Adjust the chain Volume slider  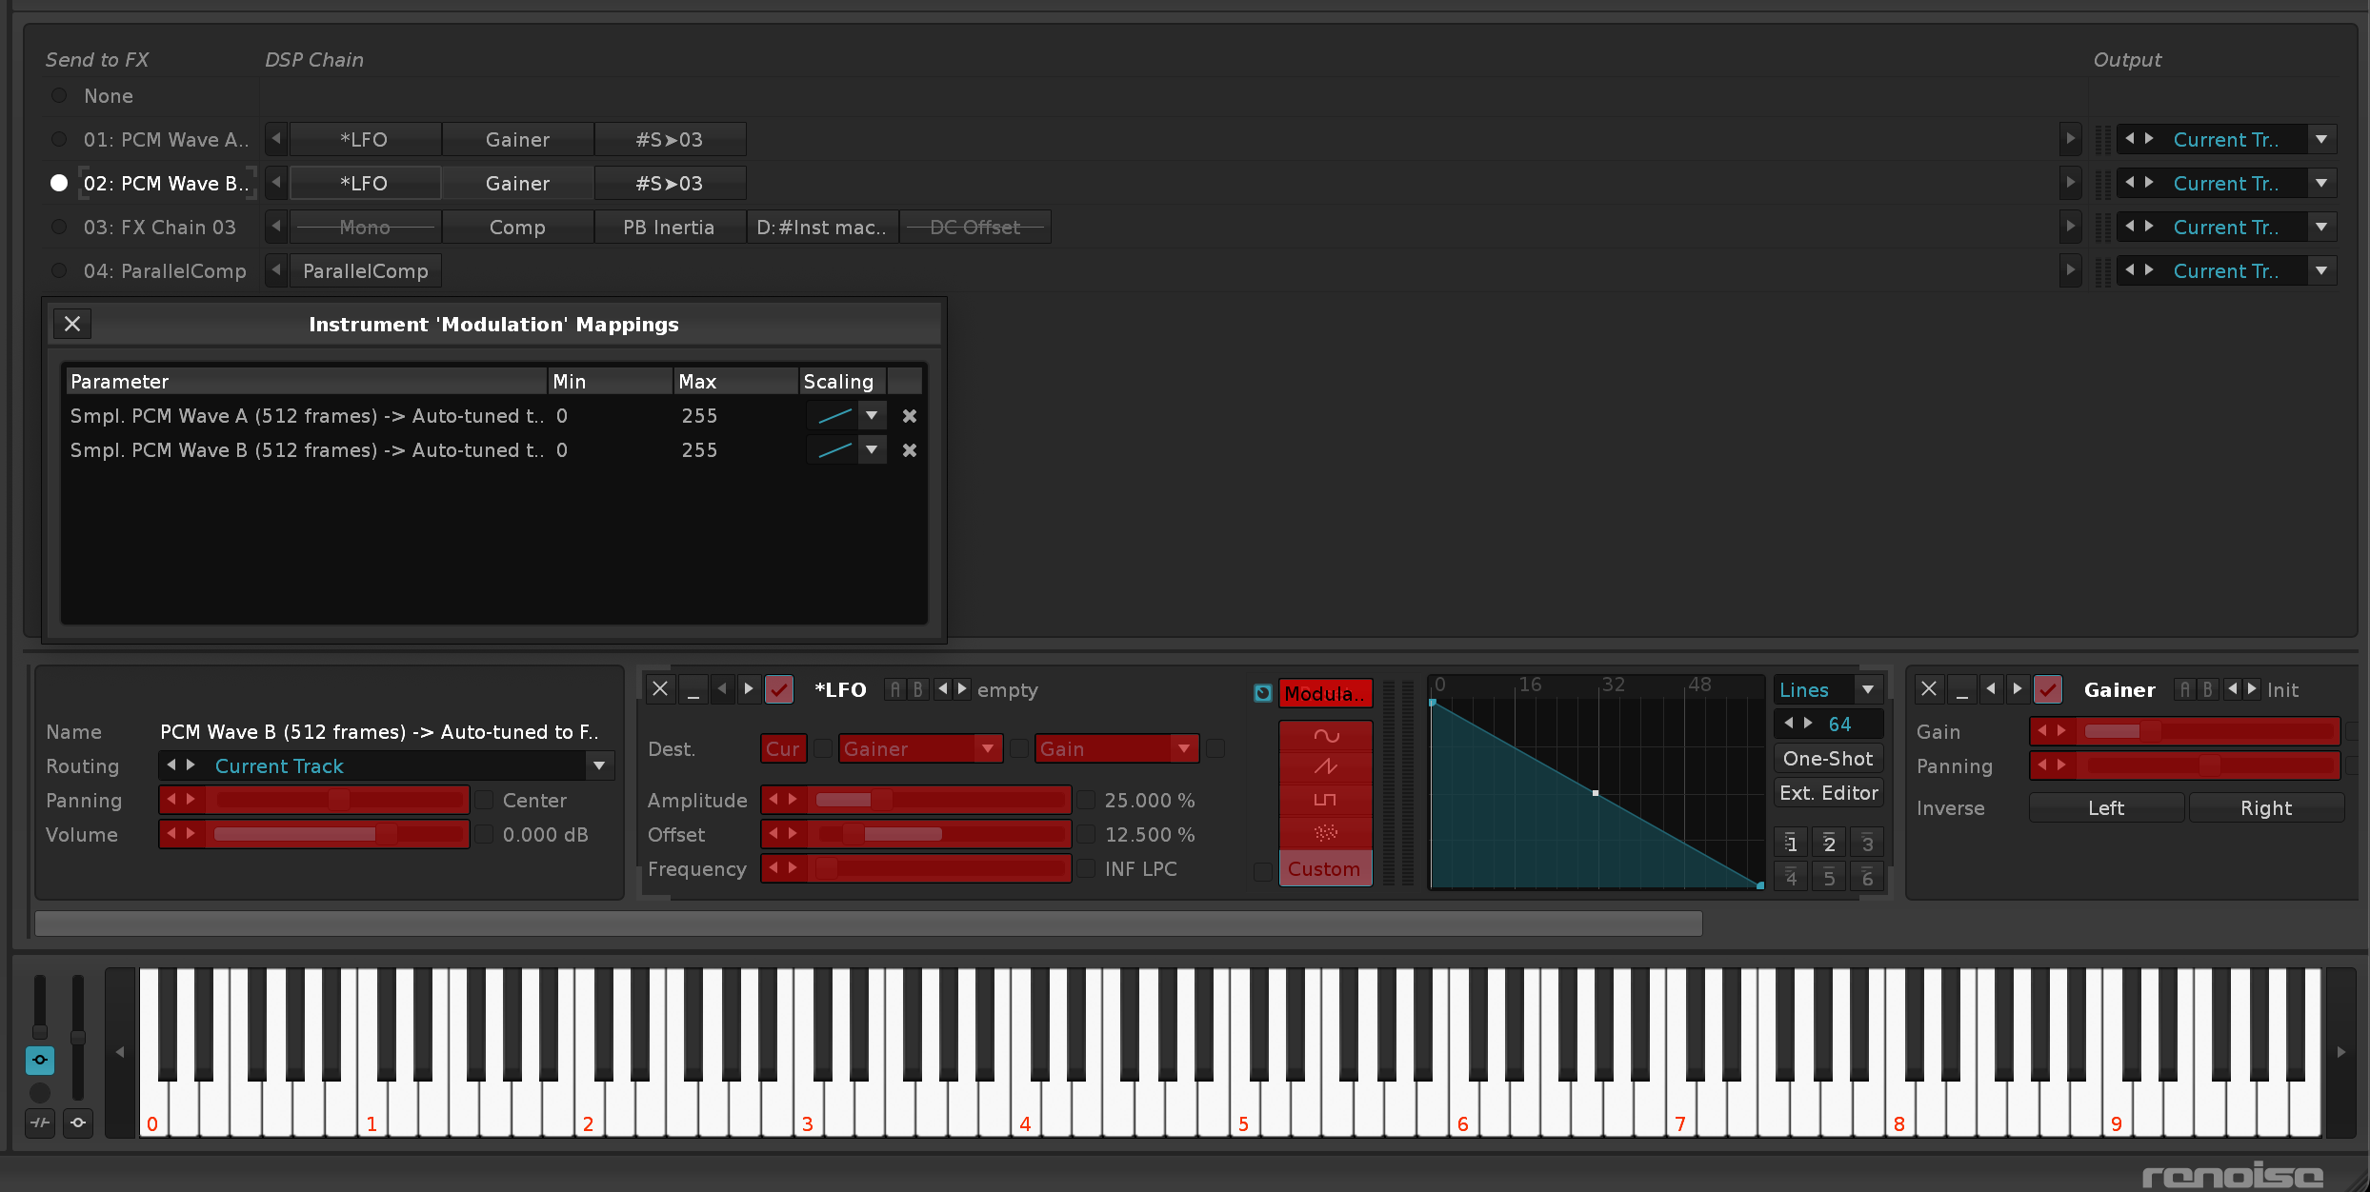click(x=337, y=834)
